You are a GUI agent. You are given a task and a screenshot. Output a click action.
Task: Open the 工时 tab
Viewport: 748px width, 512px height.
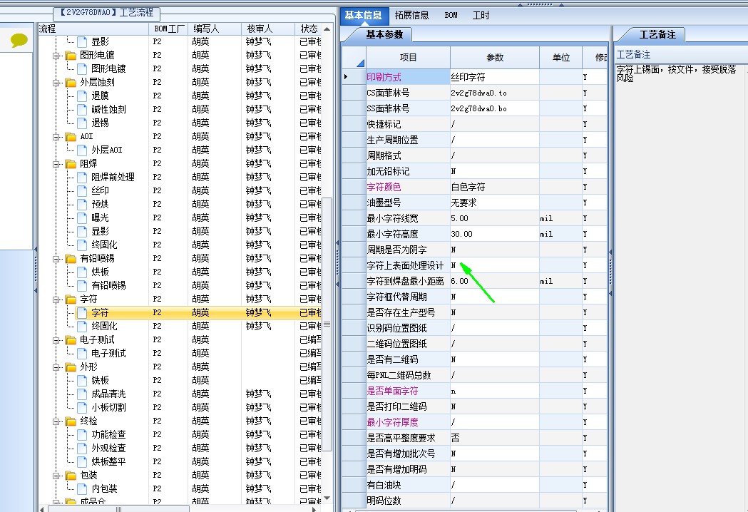(x=481, y=15)
